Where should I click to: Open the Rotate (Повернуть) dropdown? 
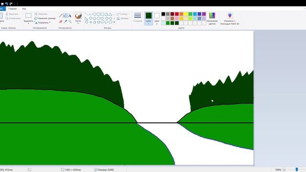click(x=43, y=22)
